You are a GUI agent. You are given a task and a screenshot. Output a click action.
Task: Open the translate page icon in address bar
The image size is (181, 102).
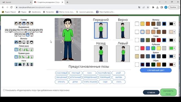[x=139, y=7]
